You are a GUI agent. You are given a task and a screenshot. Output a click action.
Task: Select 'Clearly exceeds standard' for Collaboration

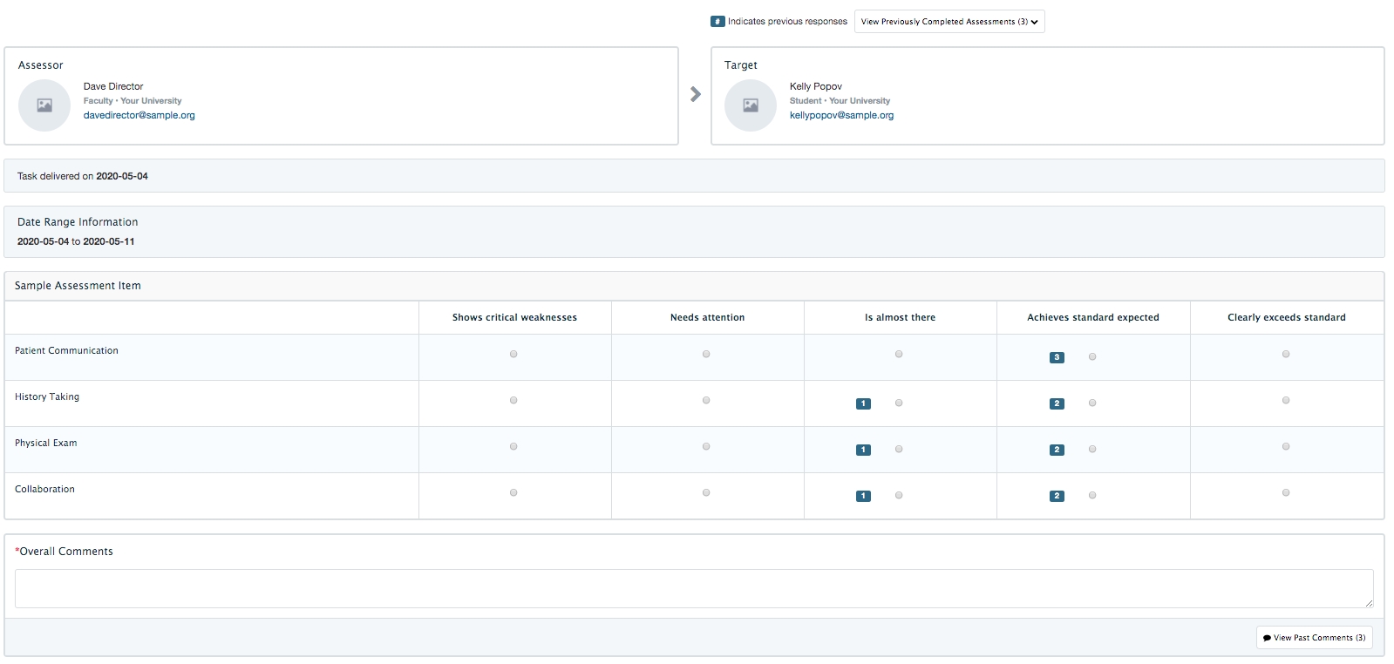coord(1286,492)
